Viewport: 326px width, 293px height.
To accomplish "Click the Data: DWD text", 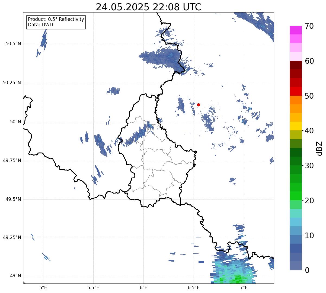I will tap(40, 25).
